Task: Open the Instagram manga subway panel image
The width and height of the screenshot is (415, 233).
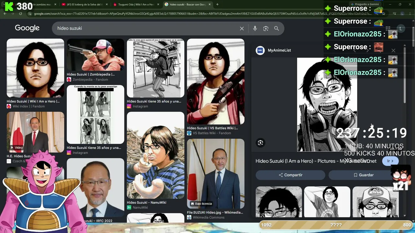Action: pyautogui.click(x=155, y=68)
